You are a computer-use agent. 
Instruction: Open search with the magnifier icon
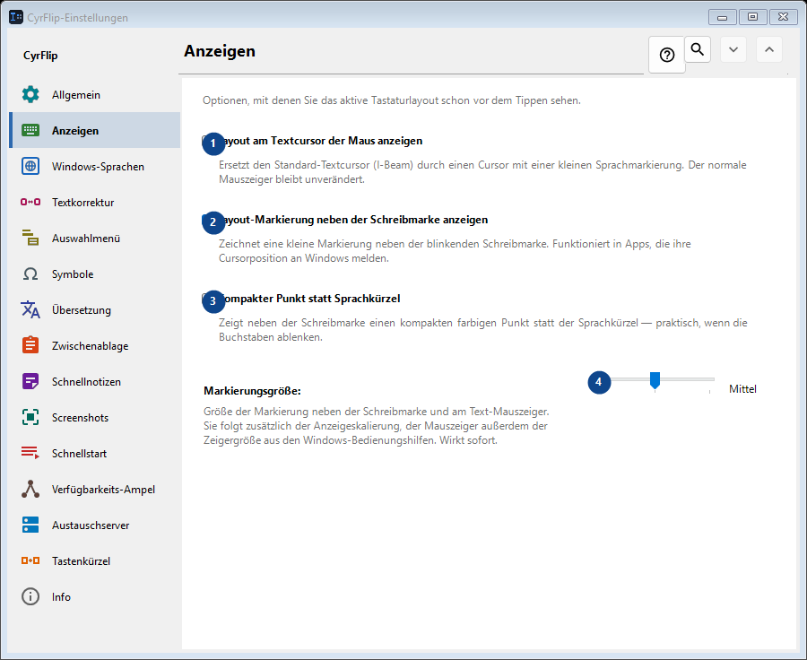pos(698,49)
